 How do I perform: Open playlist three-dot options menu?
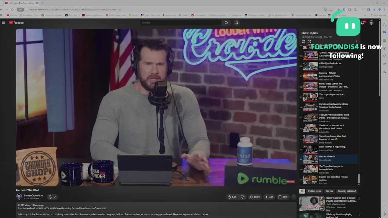click(356, 41)
